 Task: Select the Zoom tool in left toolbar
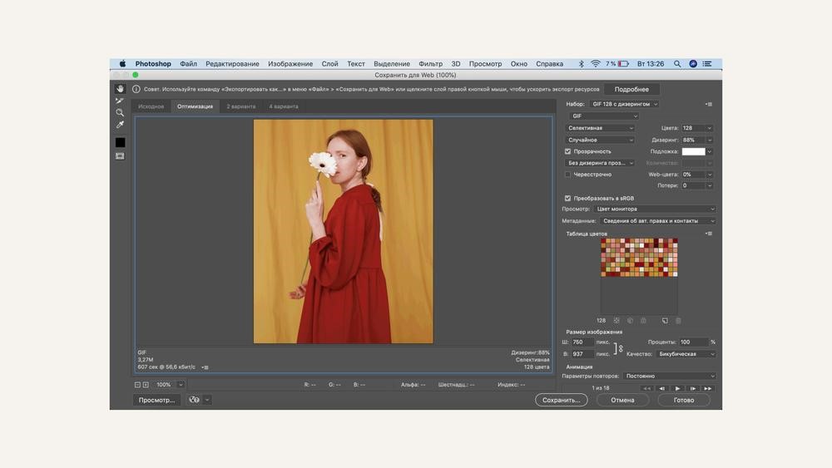click(120, 112)
